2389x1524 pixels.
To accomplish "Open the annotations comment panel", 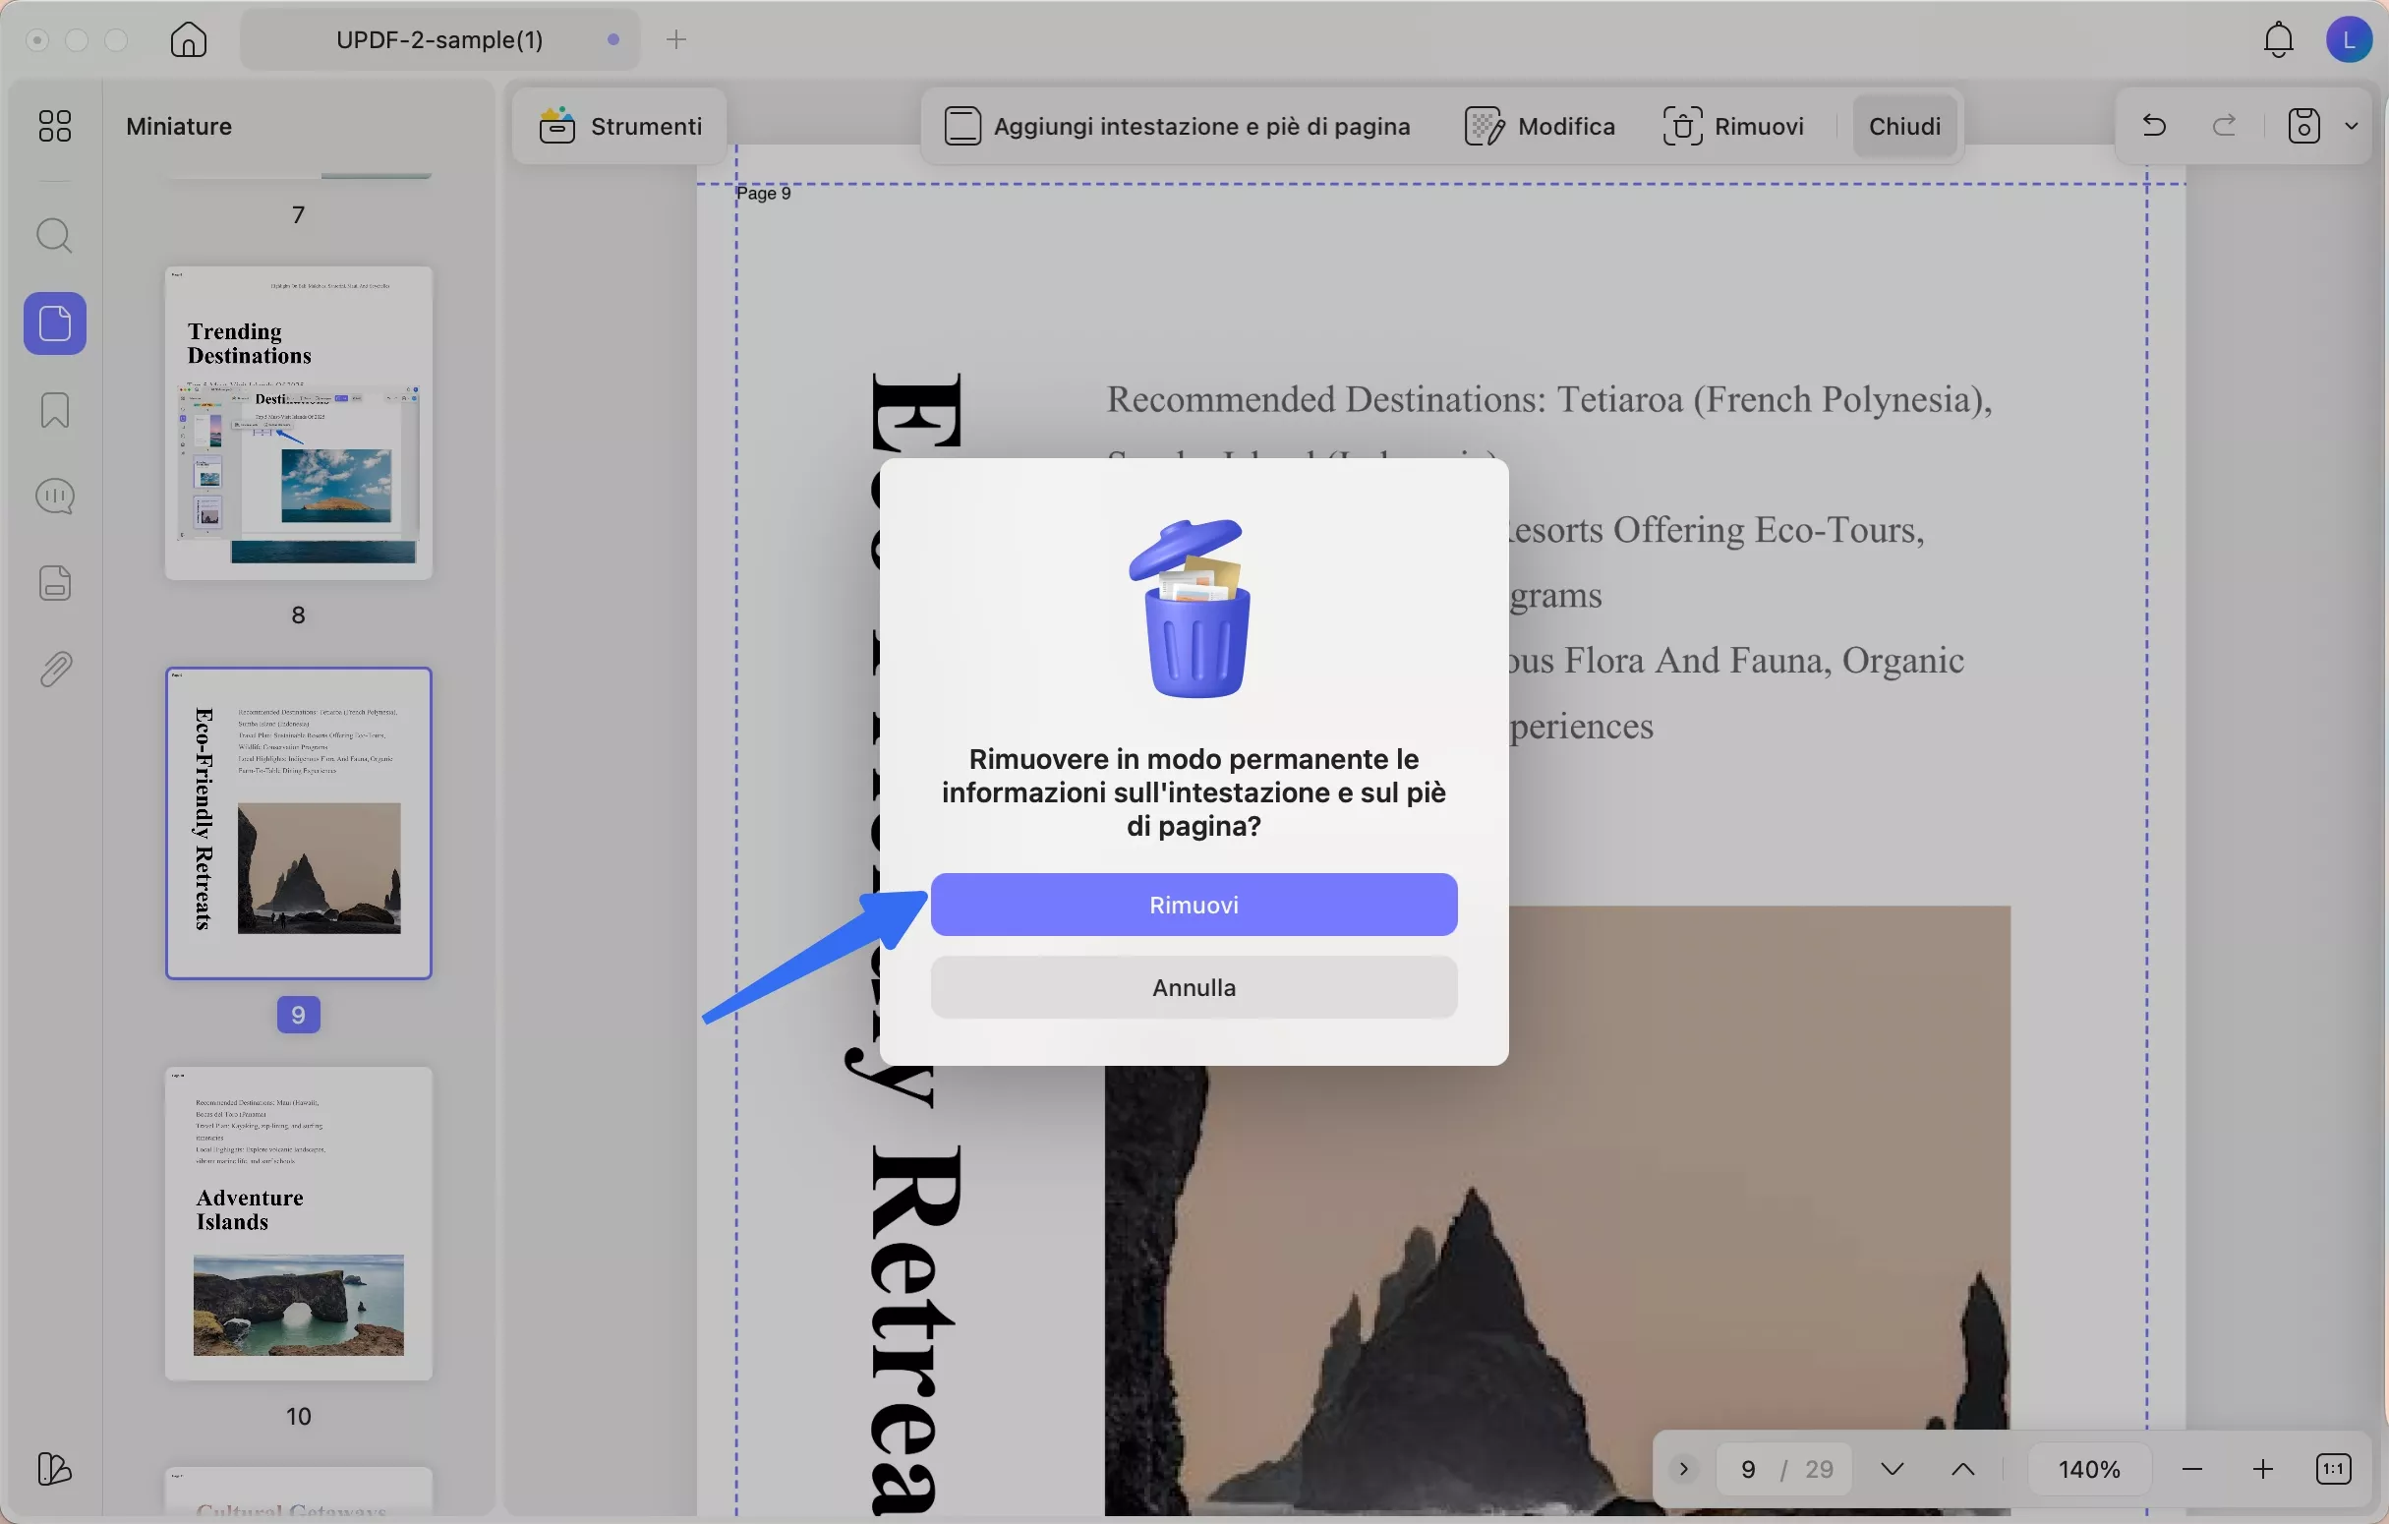I will pyautogui.click(x=55, y=497).
